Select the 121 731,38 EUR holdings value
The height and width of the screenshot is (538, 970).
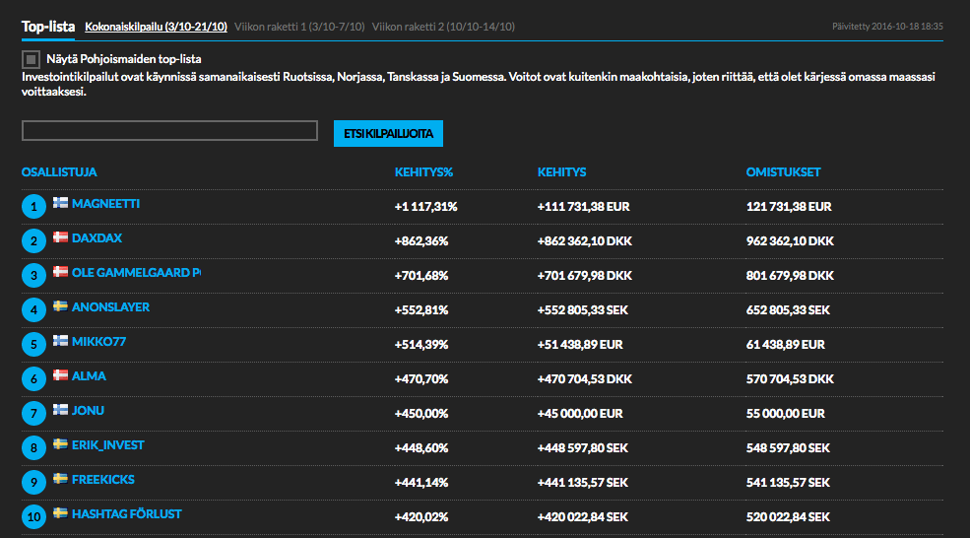tap(789, 207)
